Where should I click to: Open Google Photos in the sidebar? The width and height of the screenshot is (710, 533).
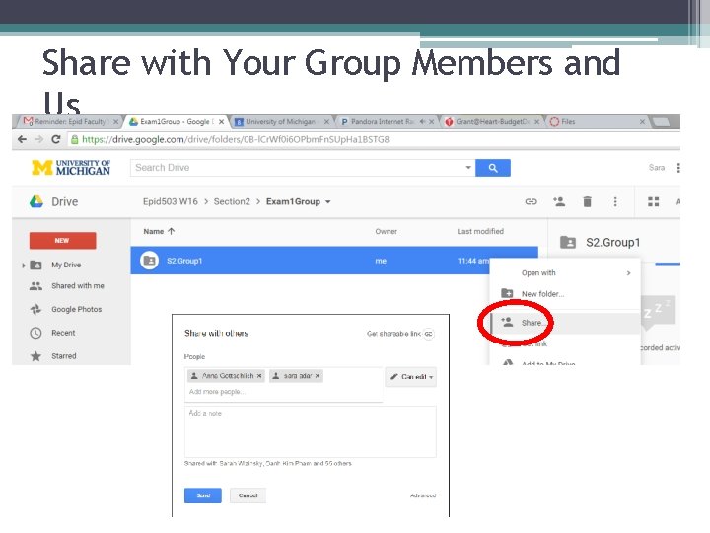[77, 310]
